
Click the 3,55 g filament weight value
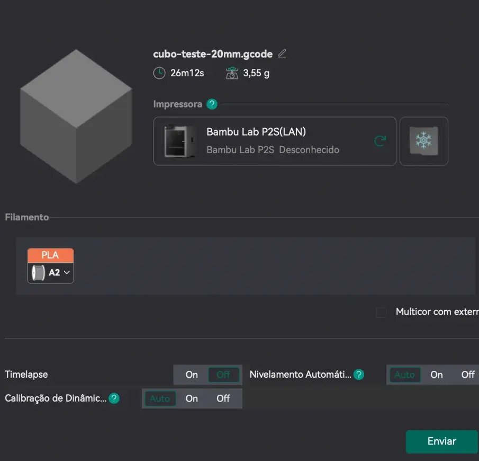click(x=256, y=74)
